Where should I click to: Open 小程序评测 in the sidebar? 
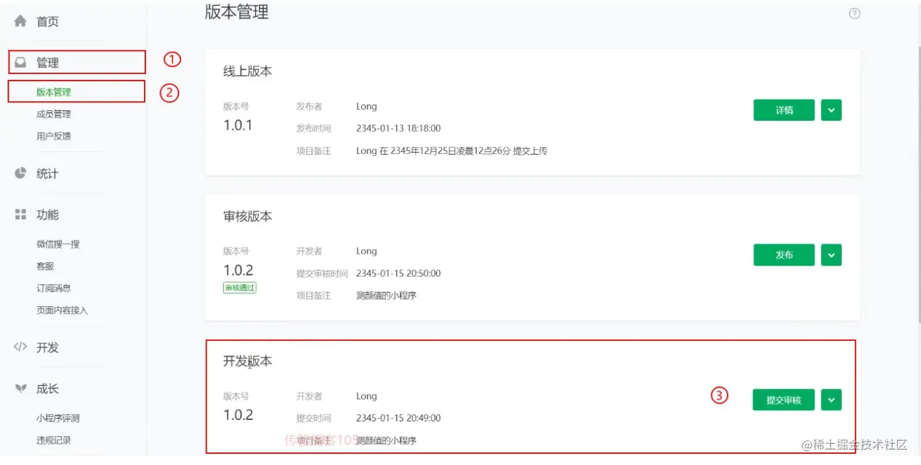click(x=58, y=418)
